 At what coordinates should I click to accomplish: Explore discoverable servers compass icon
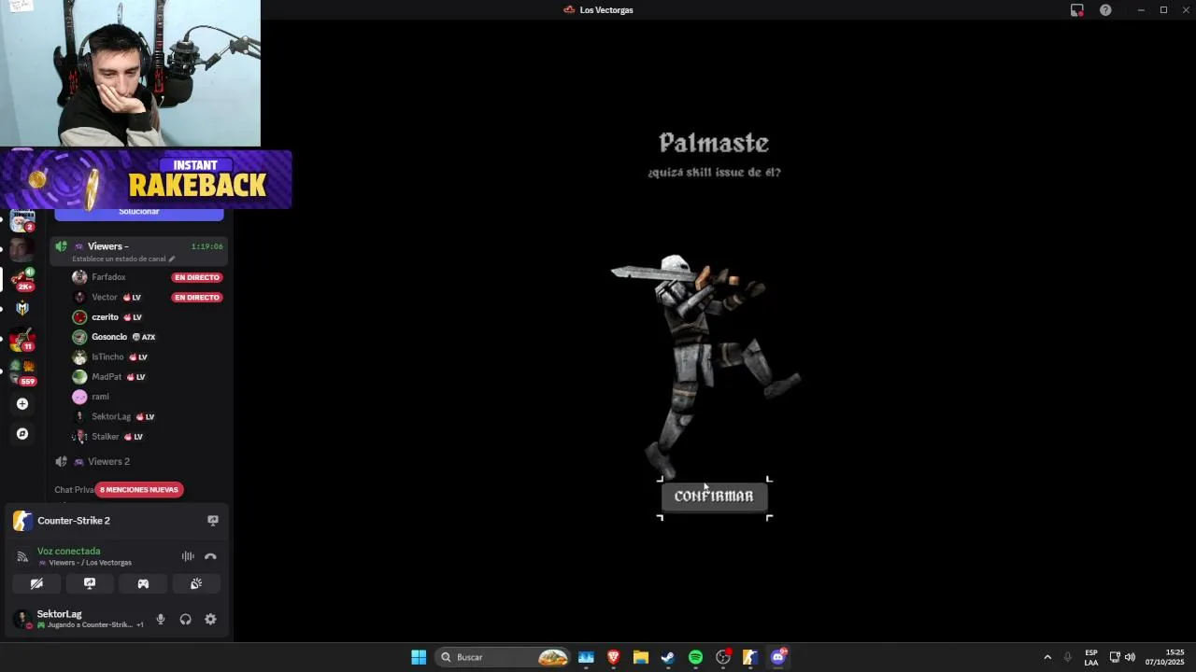[22, 434]
